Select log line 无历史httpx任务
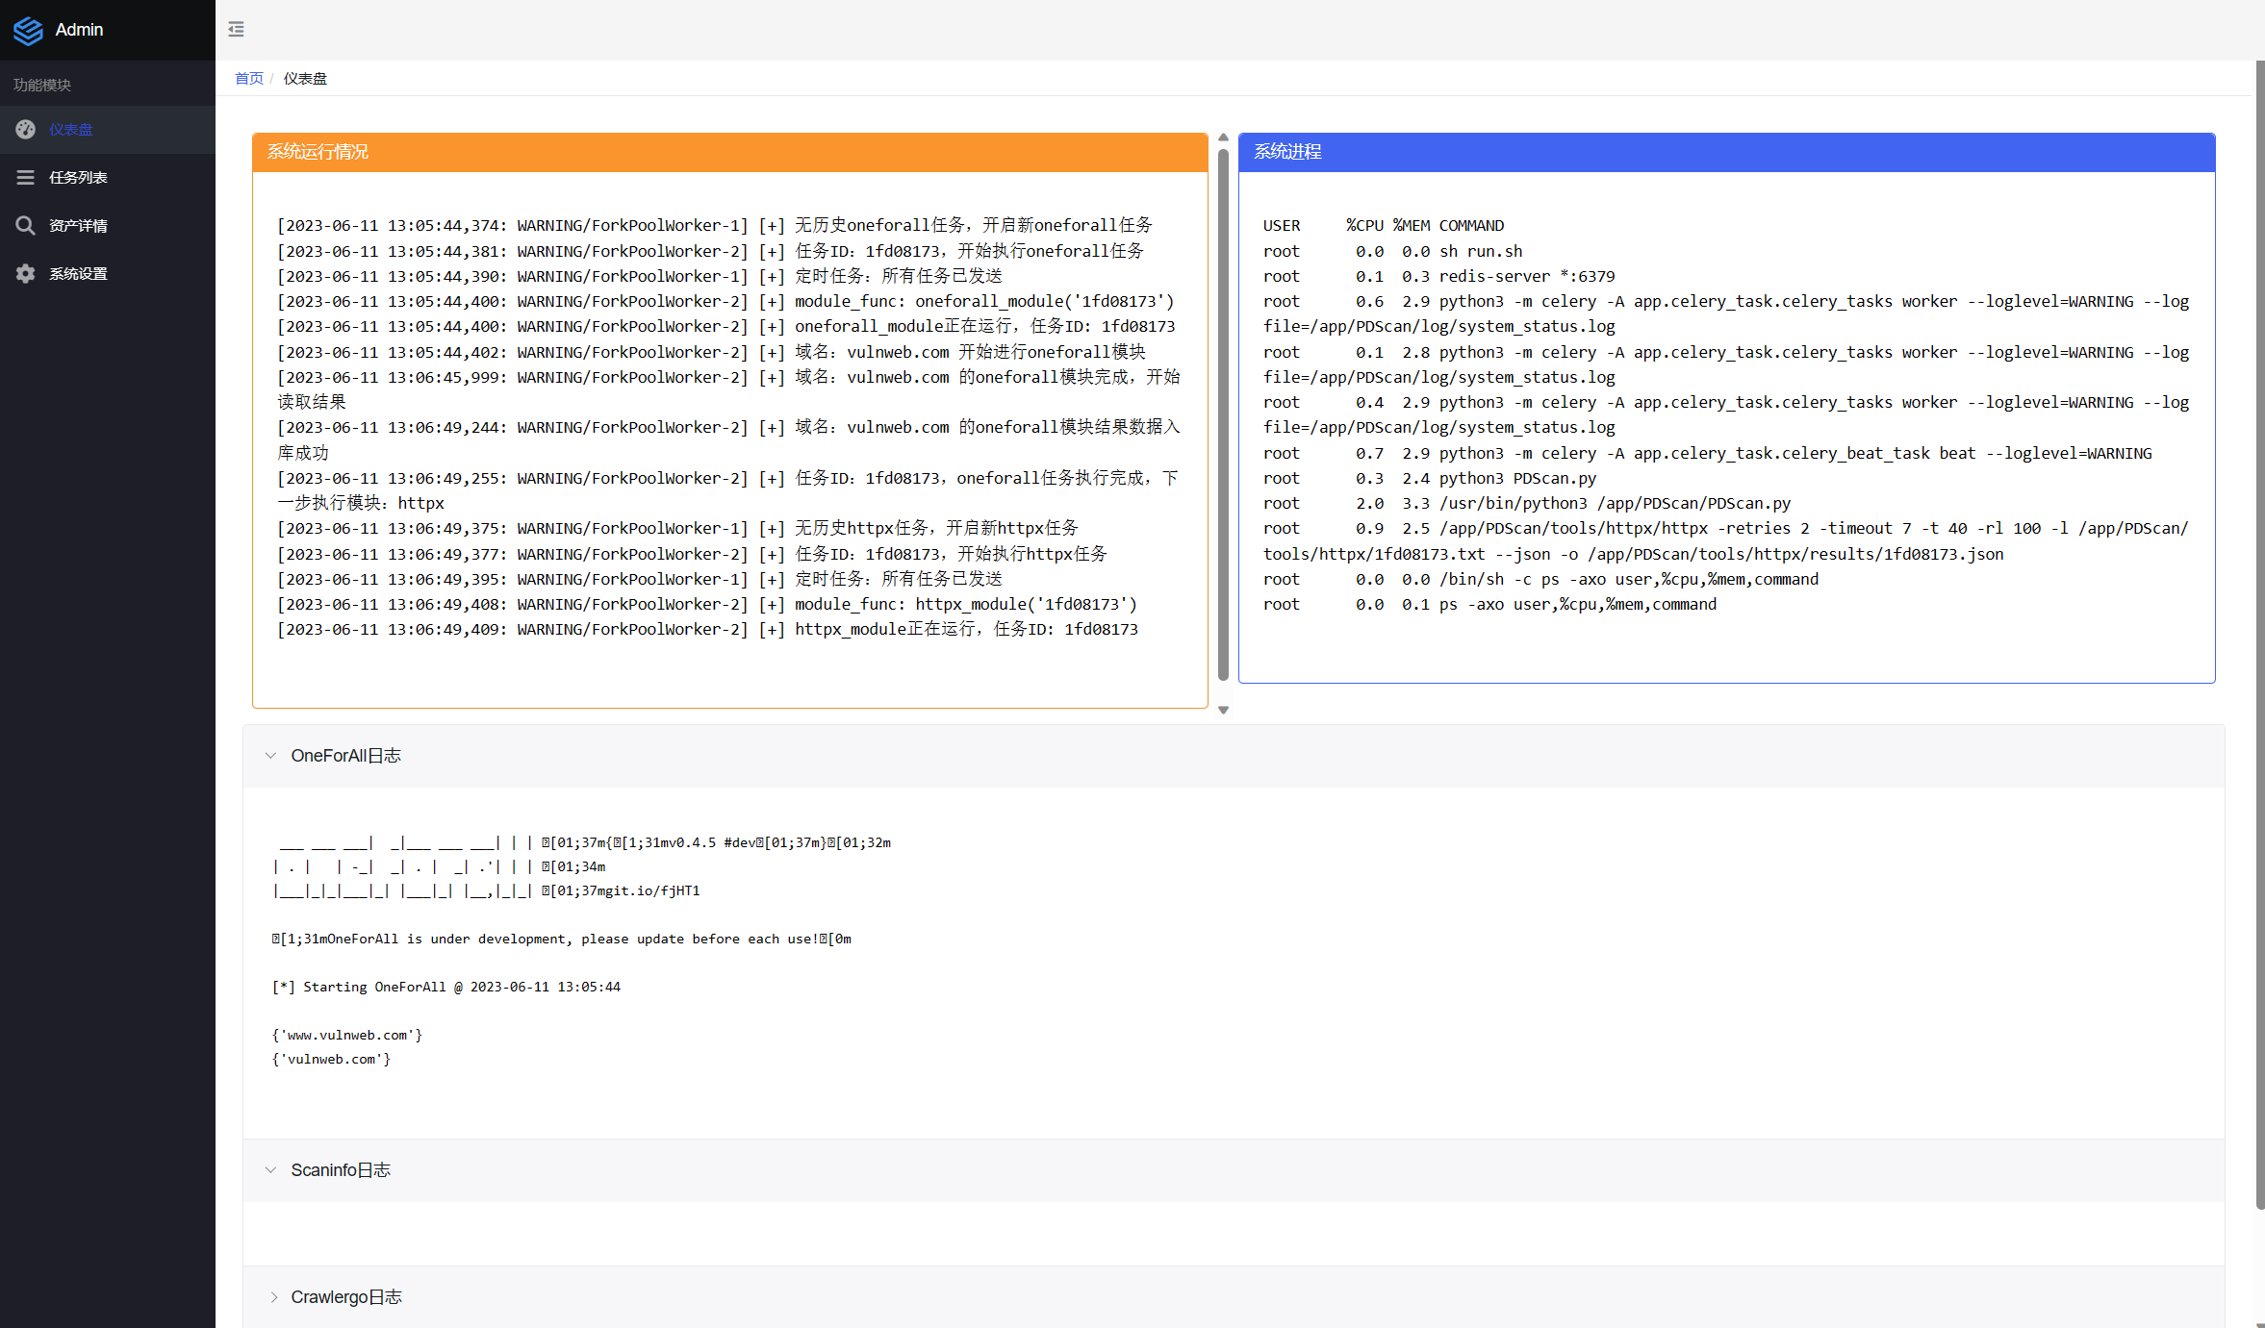This screenshot has height=1328, width=2265. 678,528
